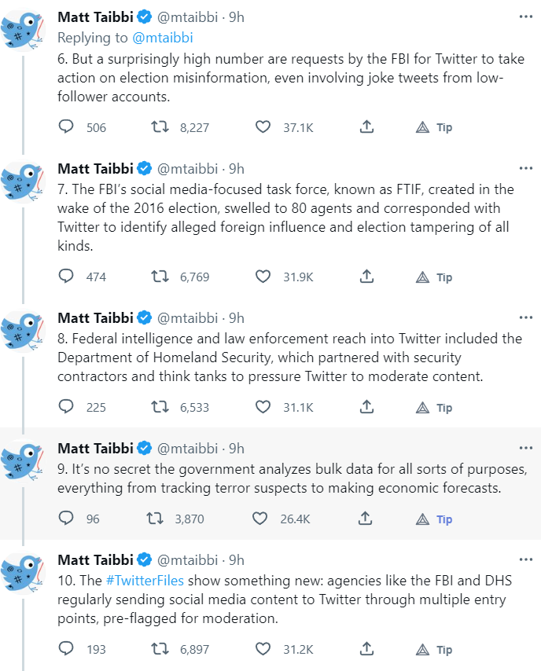Screen dimensions: 541x671
Task: Open more options for tweet 8
Action: click(525, 317)
